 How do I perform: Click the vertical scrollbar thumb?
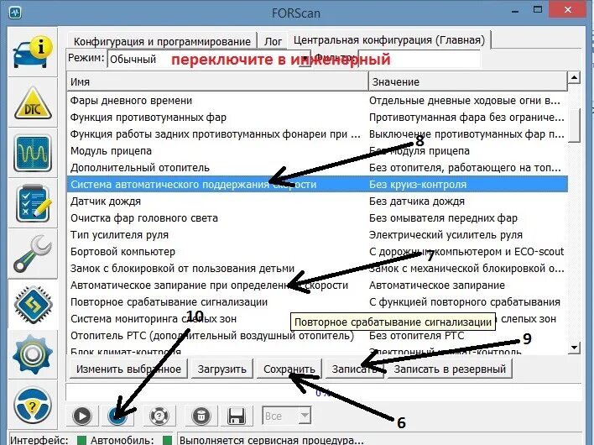tap(574, 125)
